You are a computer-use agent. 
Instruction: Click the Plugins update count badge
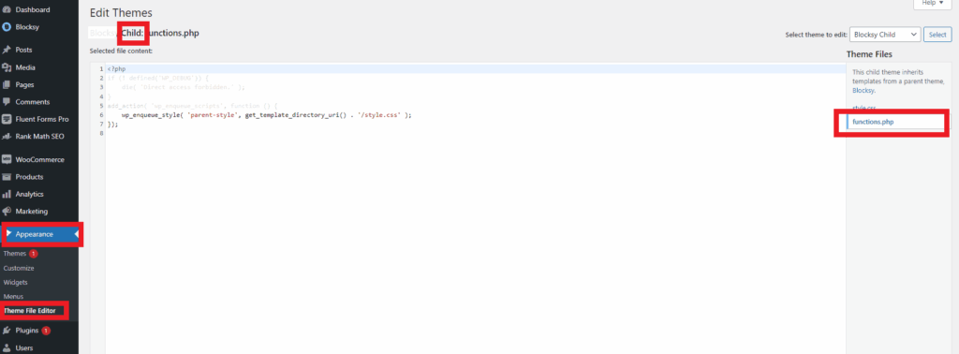[x=46, y=331]
